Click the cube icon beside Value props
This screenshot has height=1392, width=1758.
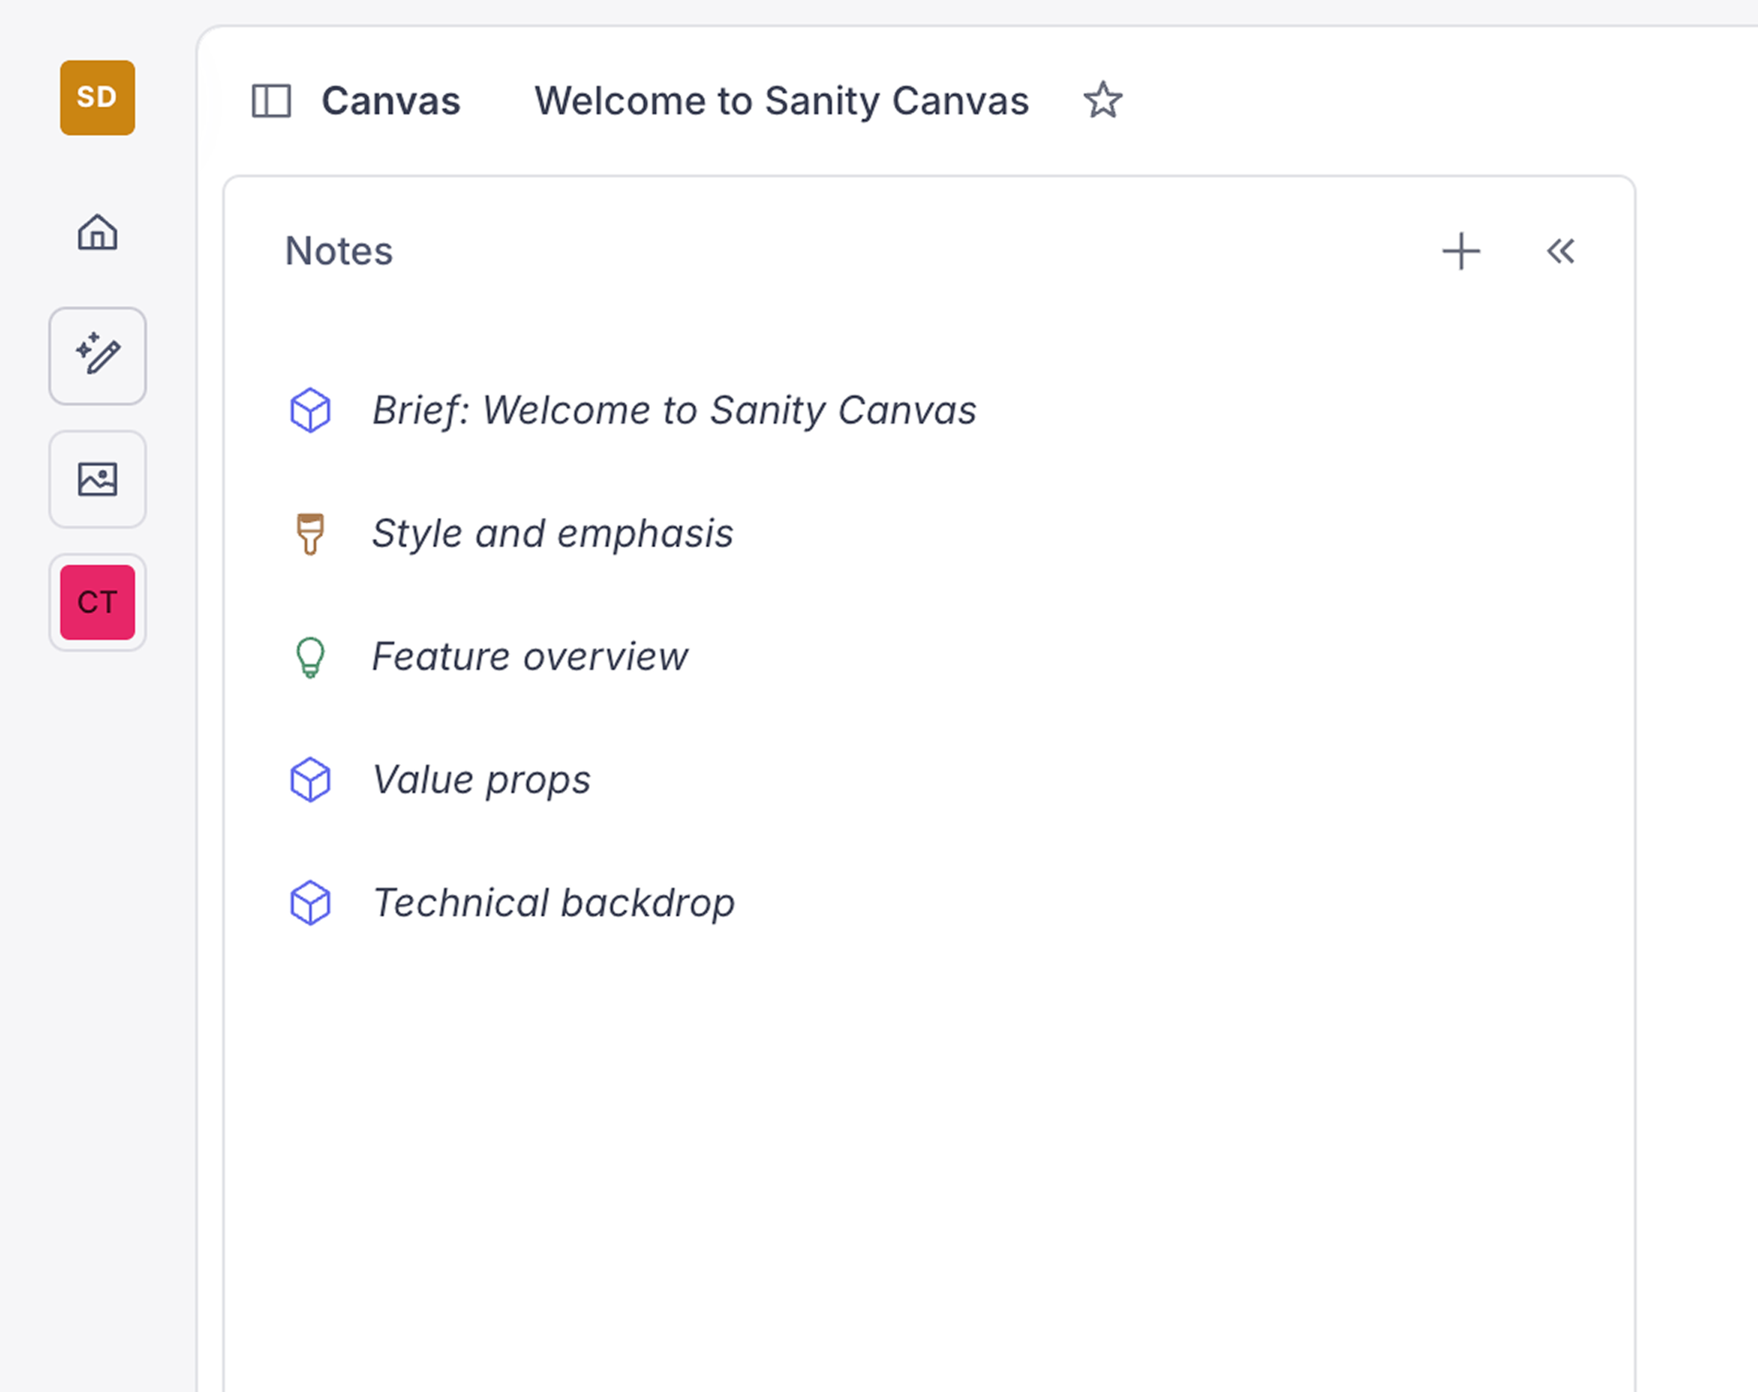pos(309,780)
